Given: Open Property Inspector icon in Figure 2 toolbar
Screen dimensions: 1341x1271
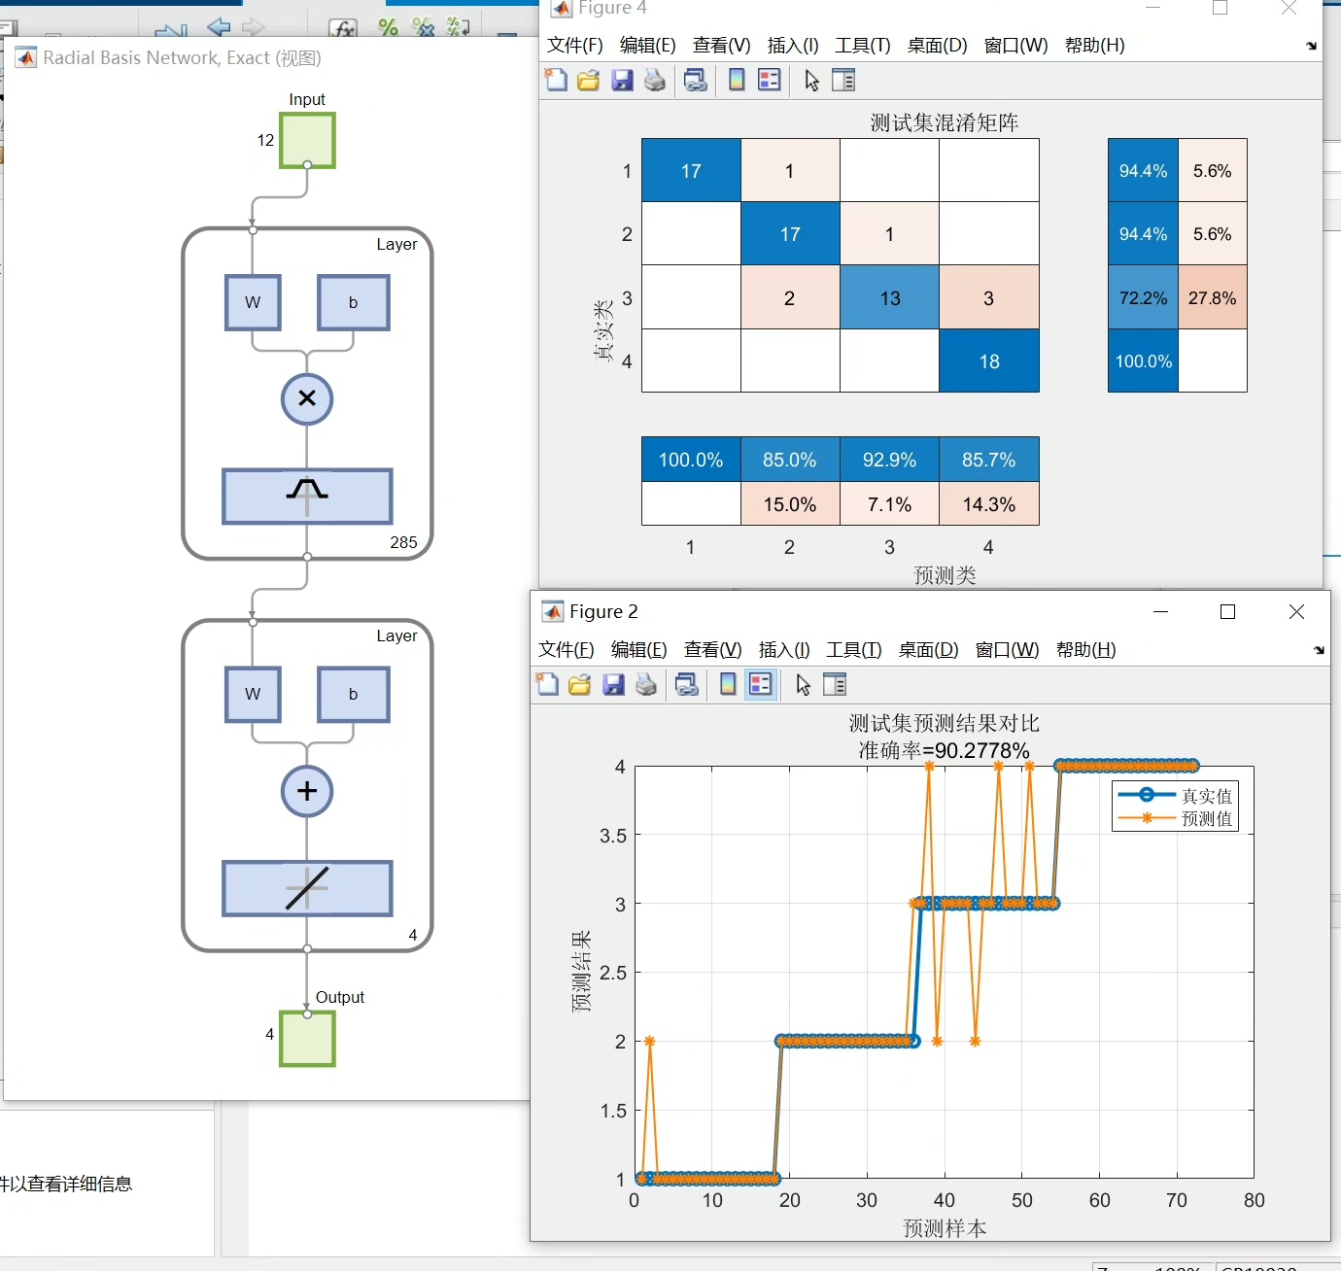Looking at the screenshot, I should coord(835,685).
